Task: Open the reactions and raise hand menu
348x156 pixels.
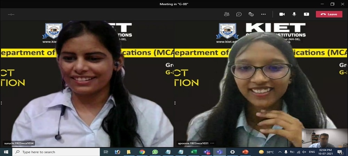Action: 251,14
